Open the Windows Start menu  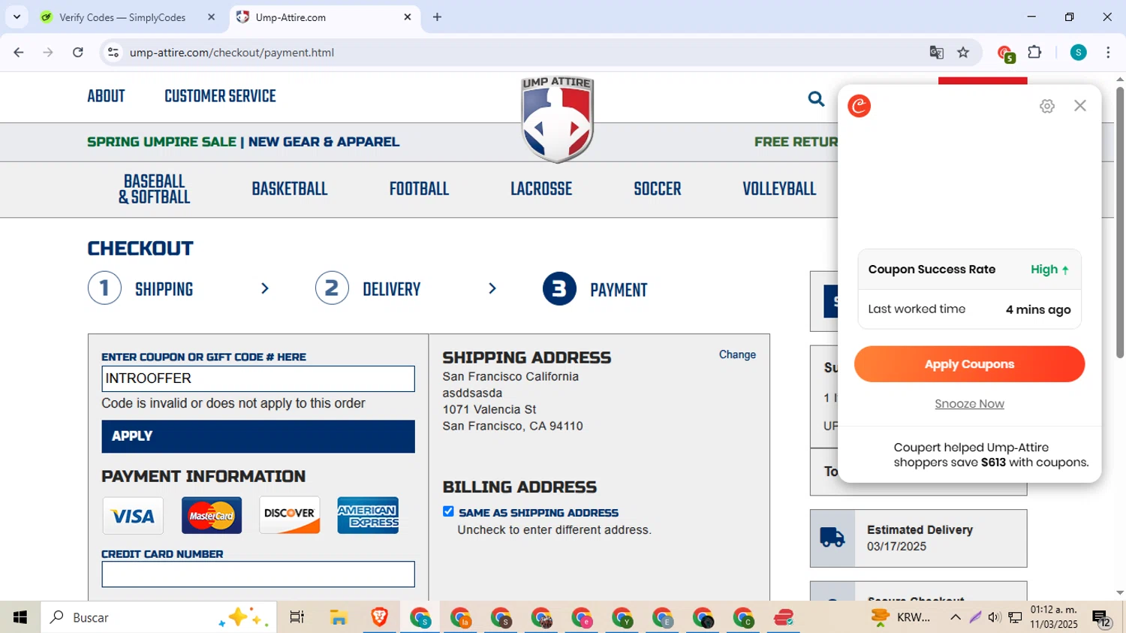(x=20, y=617)
